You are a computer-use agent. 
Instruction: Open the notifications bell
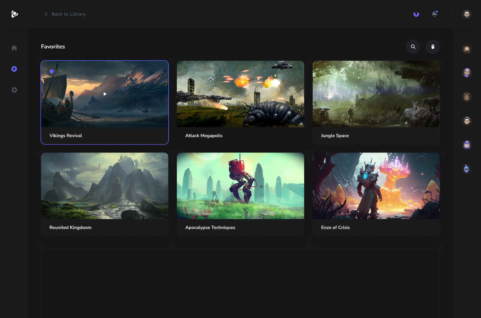pos(434,14)
